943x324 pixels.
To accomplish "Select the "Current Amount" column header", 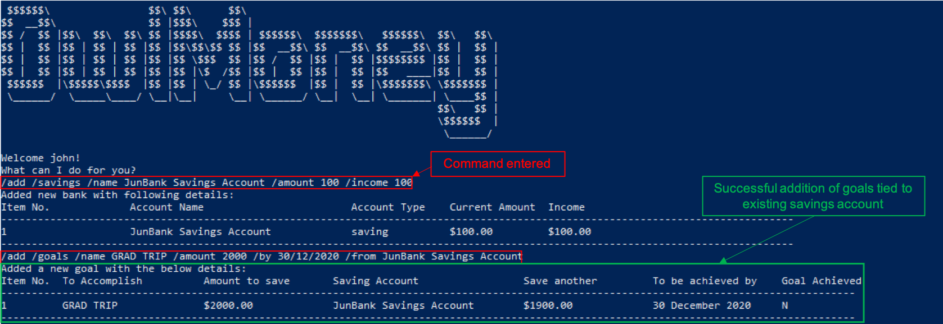I will pyautogui.click(x=492, y=207).
